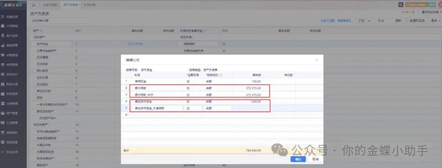Click the 刷新 button in the toolbar
Screen dimensions: 442x168
(x=398, y=20)
